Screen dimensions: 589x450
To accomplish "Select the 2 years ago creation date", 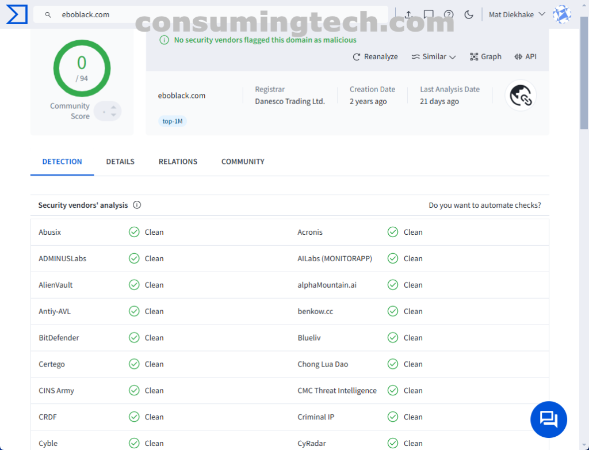I will coord(368,101).
